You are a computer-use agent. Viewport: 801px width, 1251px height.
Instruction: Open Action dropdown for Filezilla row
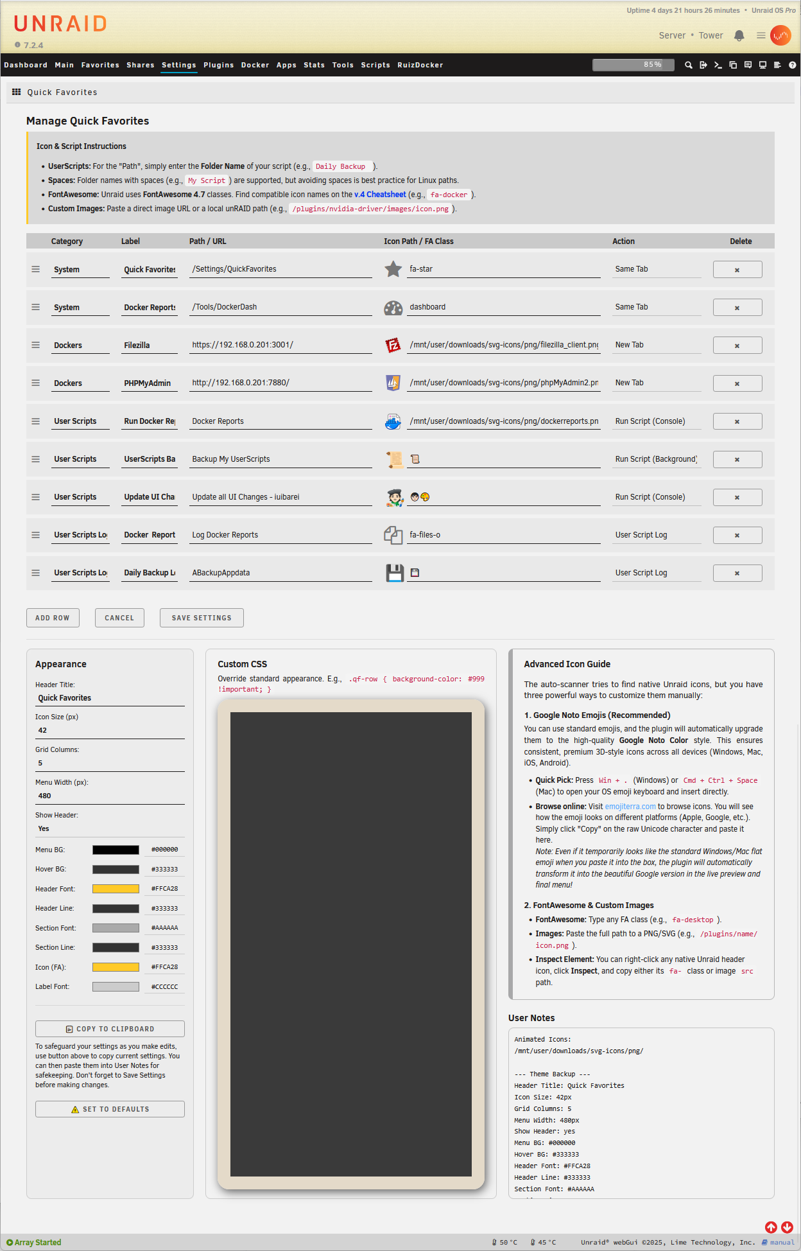pyautogui.click(x=657, y=345)
